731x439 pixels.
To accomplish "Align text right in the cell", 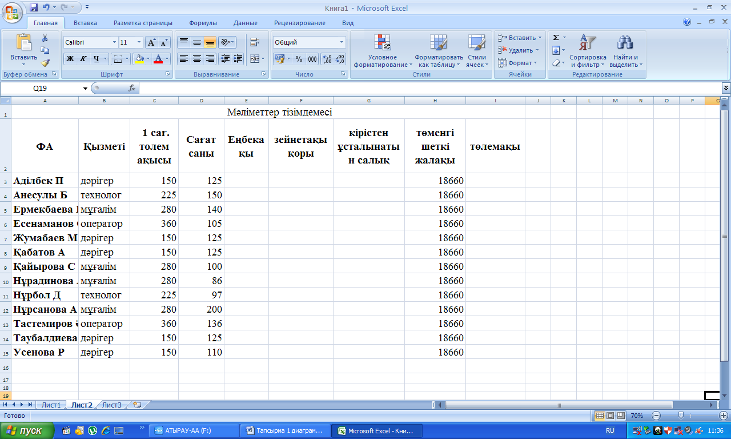I will click(x=210, y=58).
